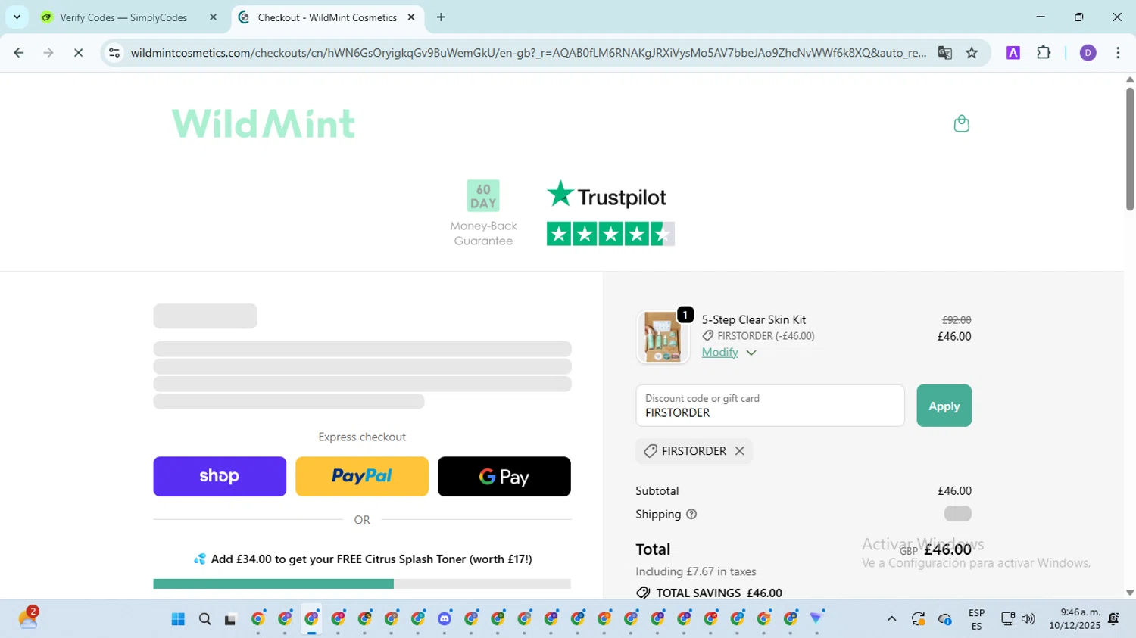Go forward to the next page

pyautogui.click(x=48, y=53)
